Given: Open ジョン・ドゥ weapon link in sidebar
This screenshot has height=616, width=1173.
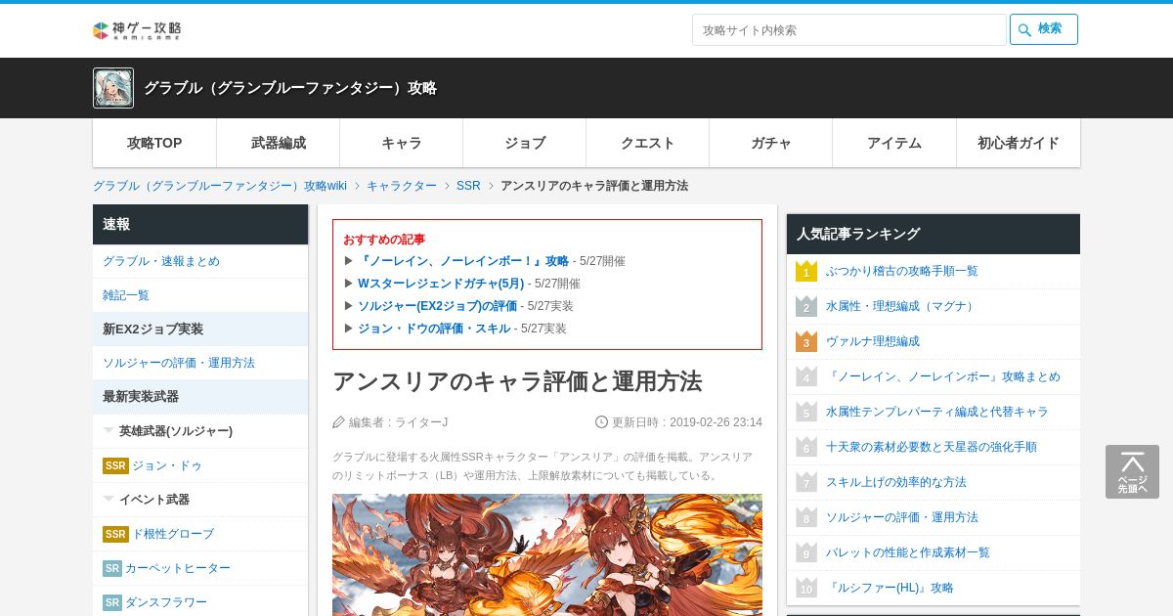Looking at the screenshot, I should pos(167,465).
